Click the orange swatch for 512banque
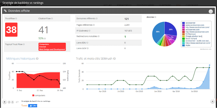Viewport: 217px width, 108px height. (184, 34)
